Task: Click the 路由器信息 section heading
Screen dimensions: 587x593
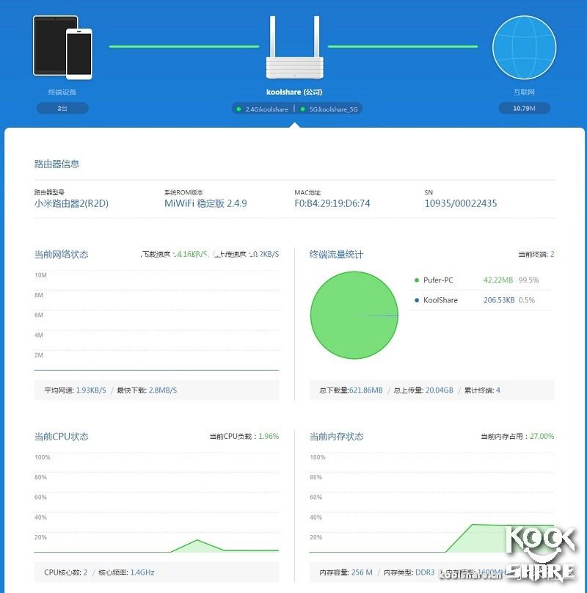Action: pyautogui.click(x=56, y=164)
